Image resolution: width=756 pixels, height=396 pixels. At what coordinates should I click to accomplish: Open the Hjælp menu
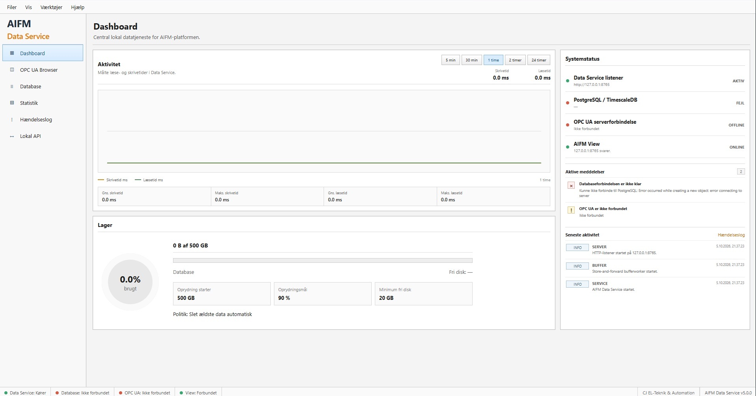(x=78, y=7)
